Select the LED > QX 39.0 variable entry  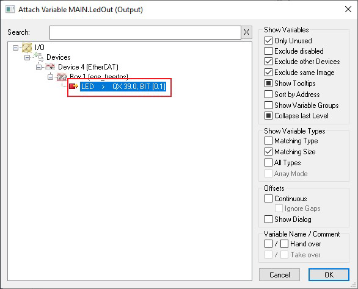point(123,87)
